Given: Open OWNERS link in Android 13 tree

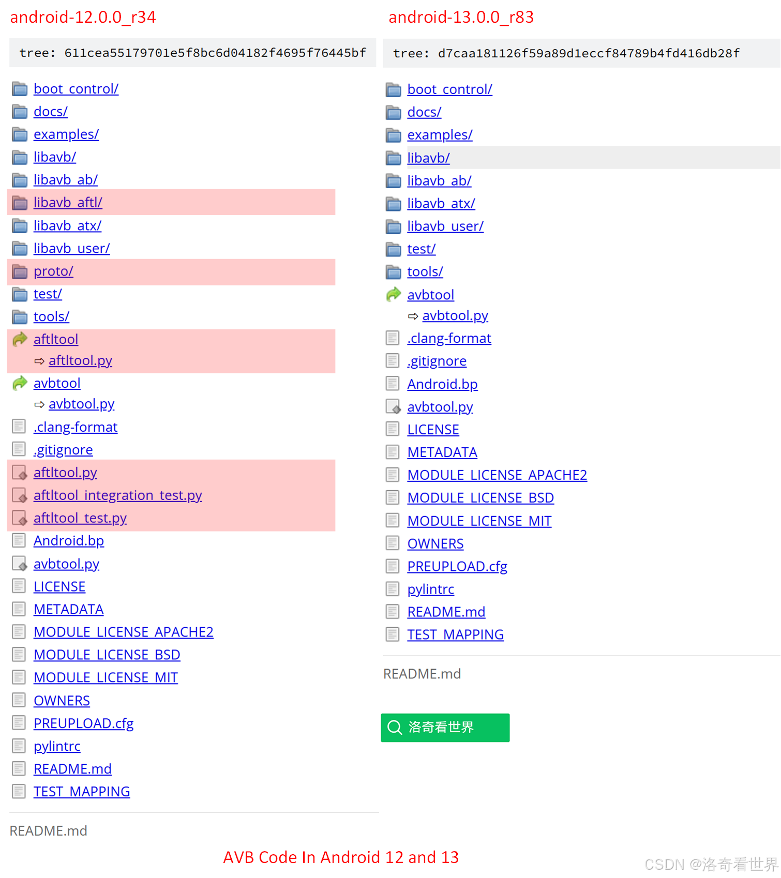Looking at the screenshot, I should [435, 544].
